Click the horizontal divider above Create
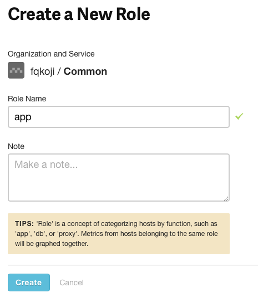 point(133,265)
